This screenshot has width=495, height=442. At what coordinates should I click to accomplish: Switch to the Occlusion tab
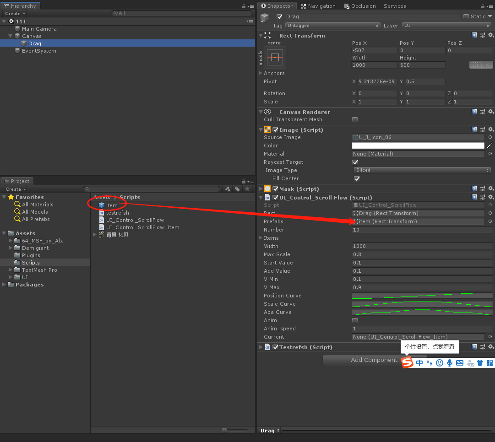tap(361, 6)
